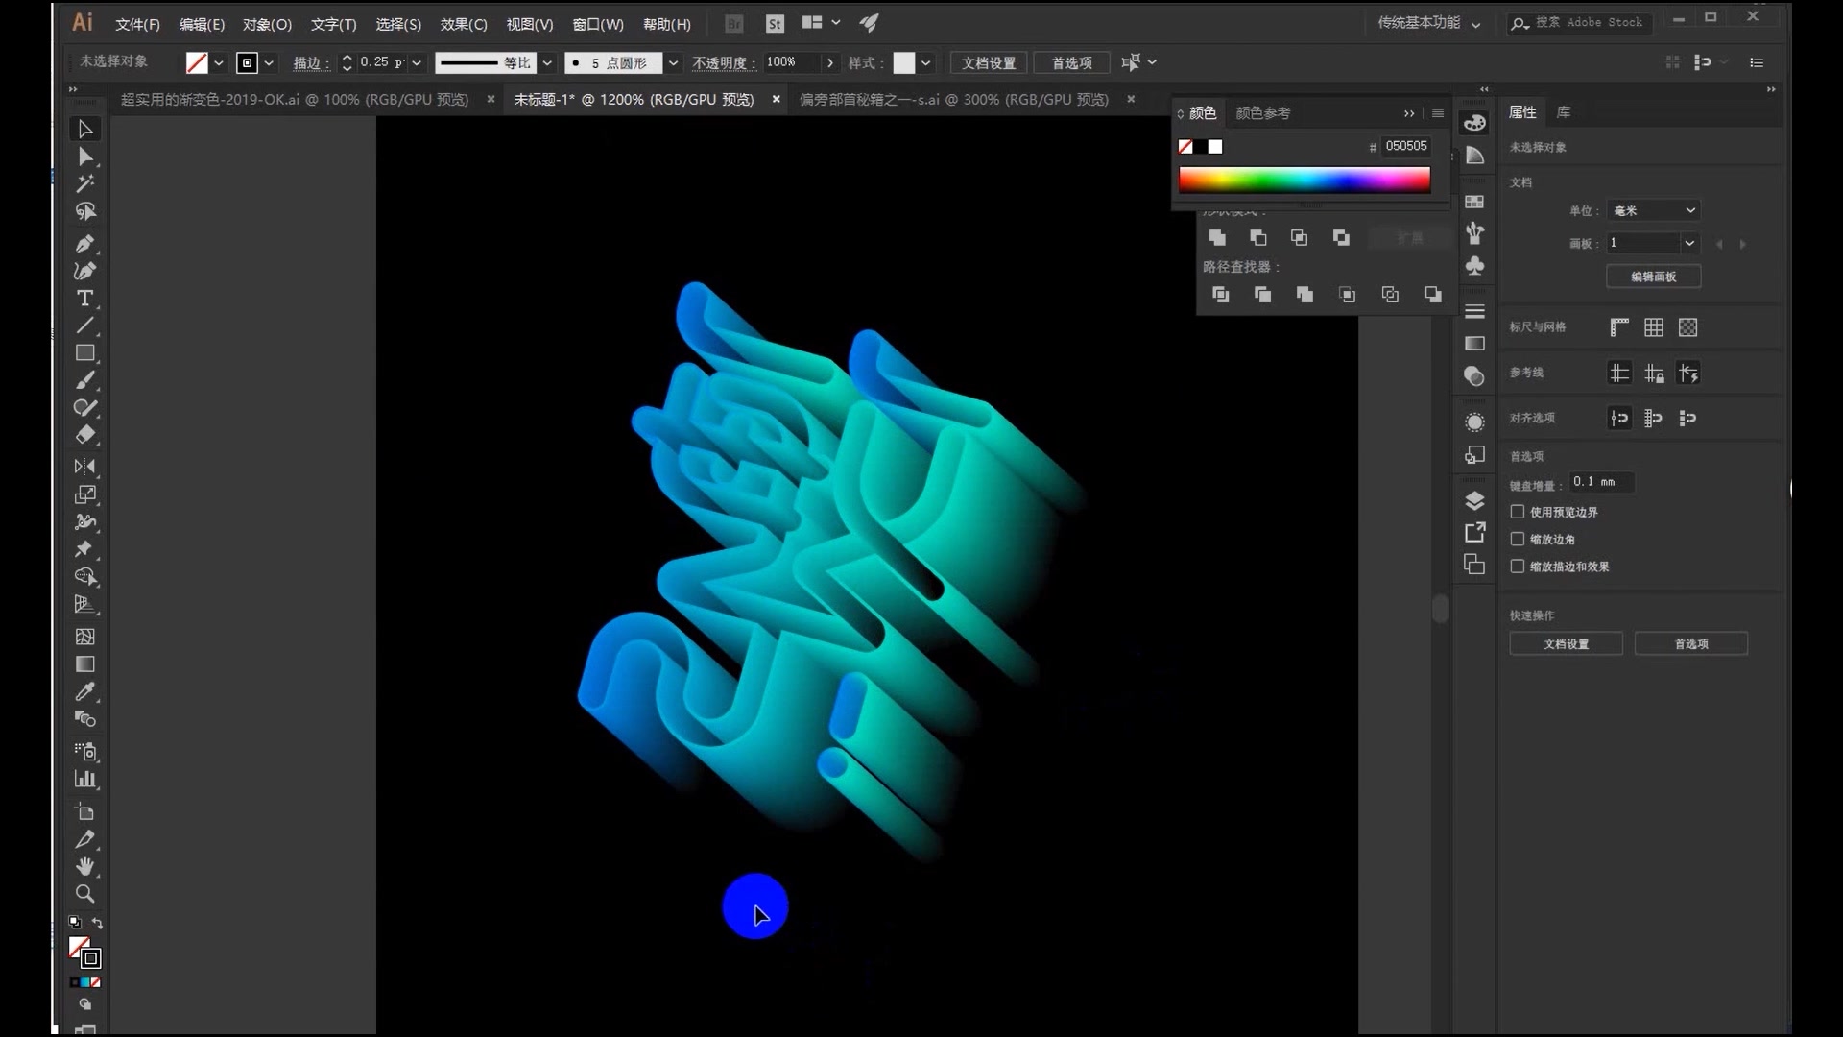1843x1037 pixels.
Task: Enable 使用预览边界 checkbox
Action: [x=1518, y=512]
